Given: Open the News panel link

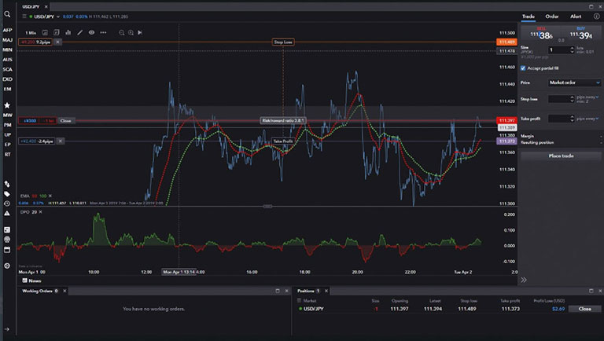Looking at the screenshot, I should tap(31, 280).
